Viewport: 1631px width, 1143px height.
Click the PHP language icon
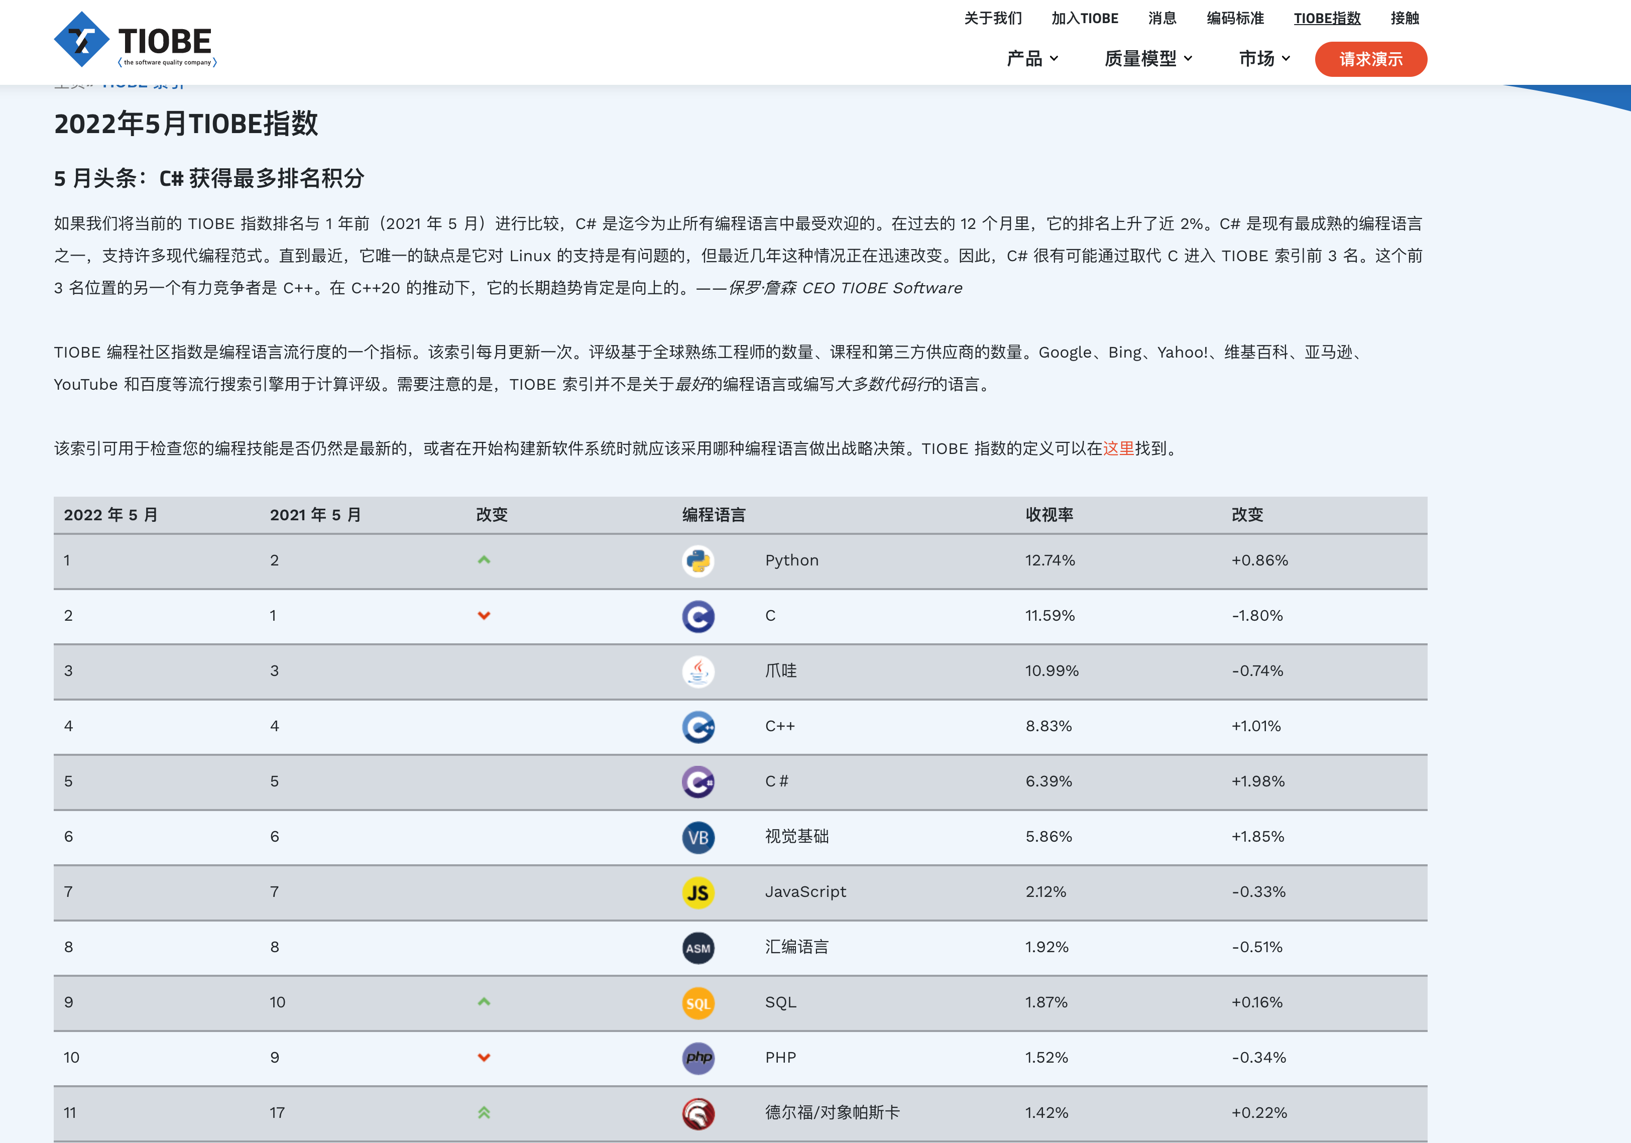click(697, 1059)
